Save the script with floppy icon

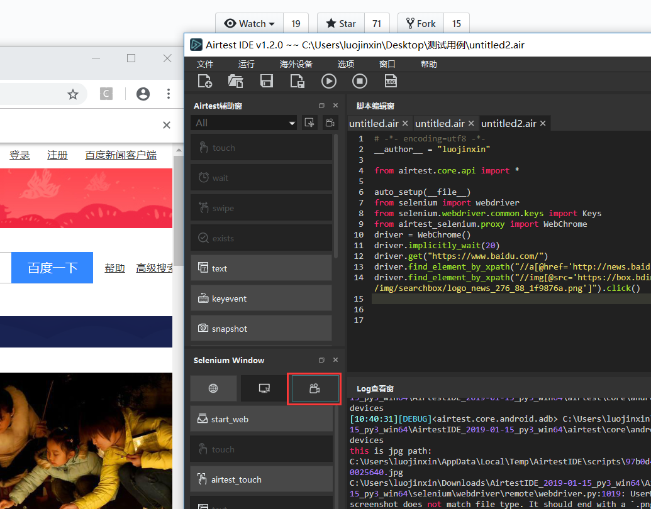pyautogui.click(x=267, y=81)
